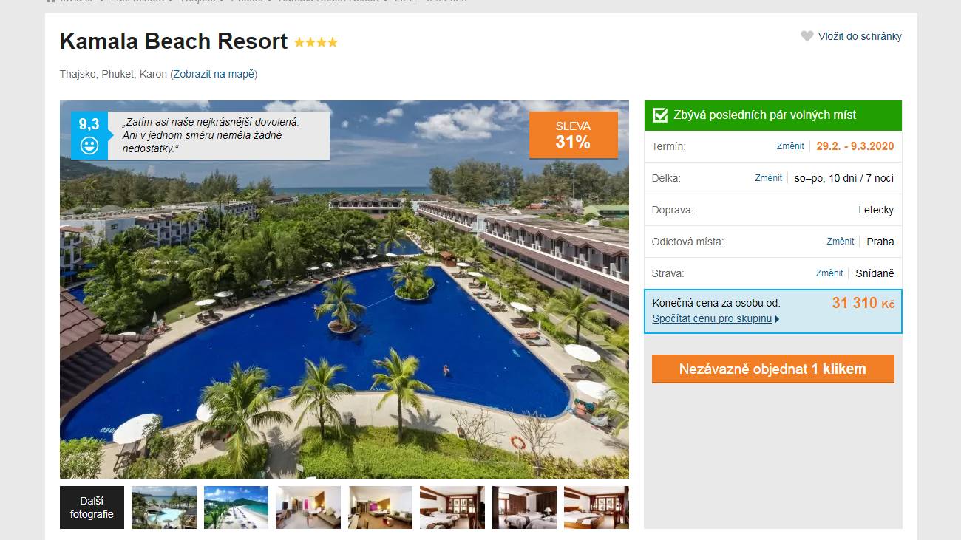Change the Délka stay length
The image size is (961, 540).
tap(768, 178)
